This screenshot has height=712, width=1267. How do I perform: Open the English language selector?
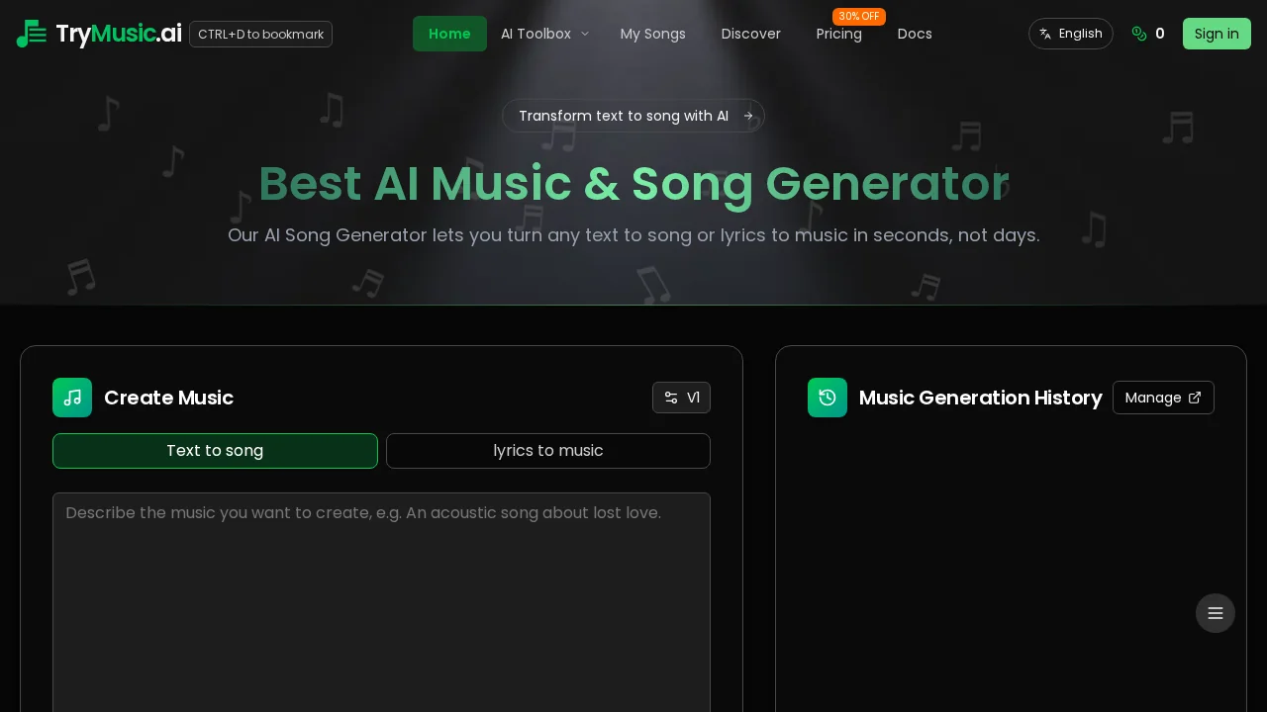tap(1071, 34)
